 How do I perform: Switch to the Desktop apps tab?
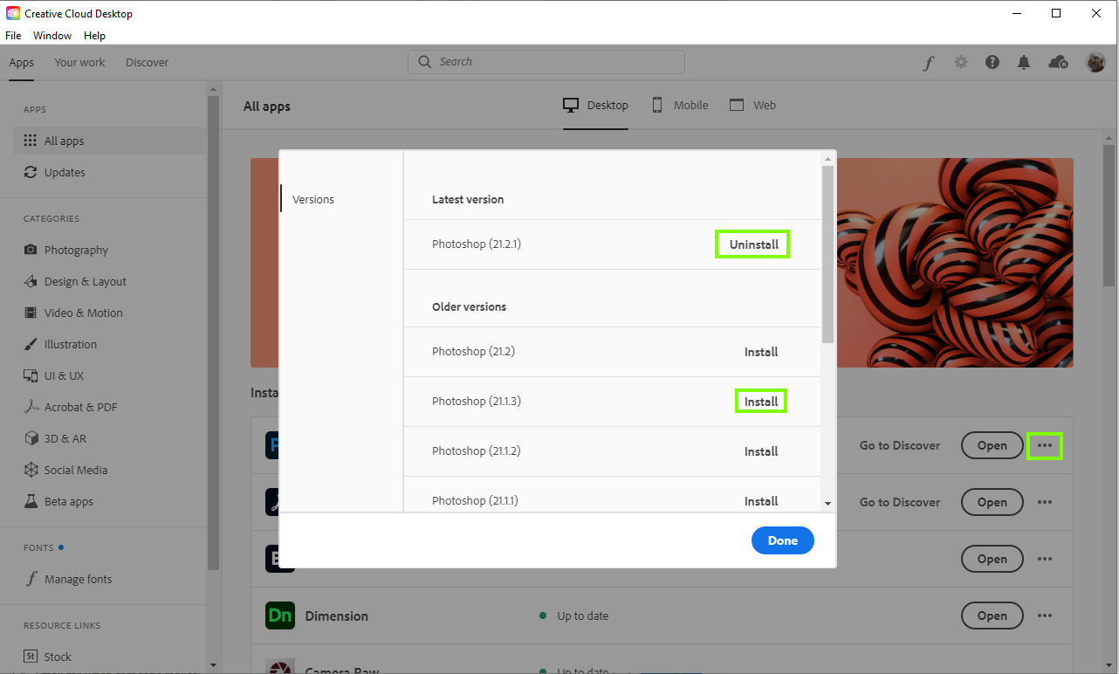595,105
